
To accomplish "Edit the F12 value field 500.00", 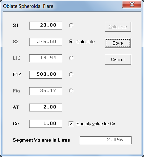I will [x=46, y=75].
